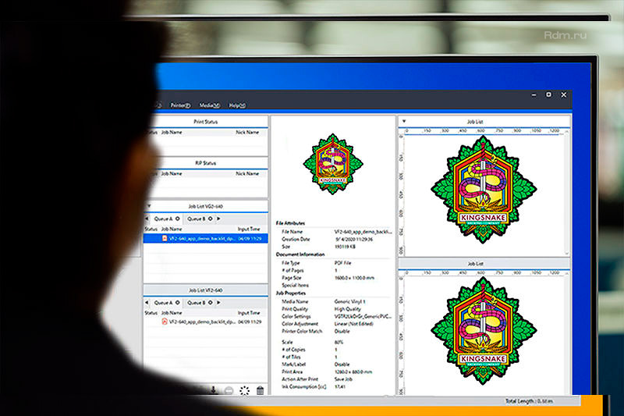Open Queue A settings gear for VG2-640
Image resolution: width=624 pixels, height=416 pixels.
pos(178,219)
